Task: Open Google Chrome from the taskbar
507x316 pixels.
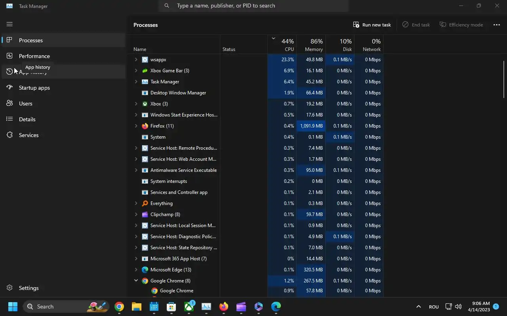Action: (x=119, y=307)
